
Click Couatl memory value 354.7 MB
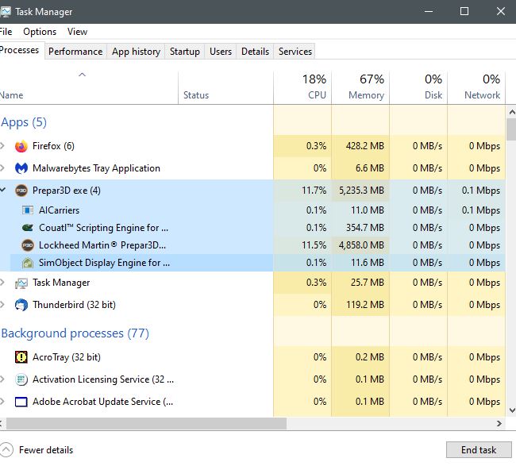(365, 228)
